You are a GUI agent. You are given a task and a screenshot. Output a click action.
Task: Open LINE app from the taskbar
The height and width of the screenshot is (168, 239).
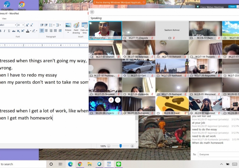(119, 164)
